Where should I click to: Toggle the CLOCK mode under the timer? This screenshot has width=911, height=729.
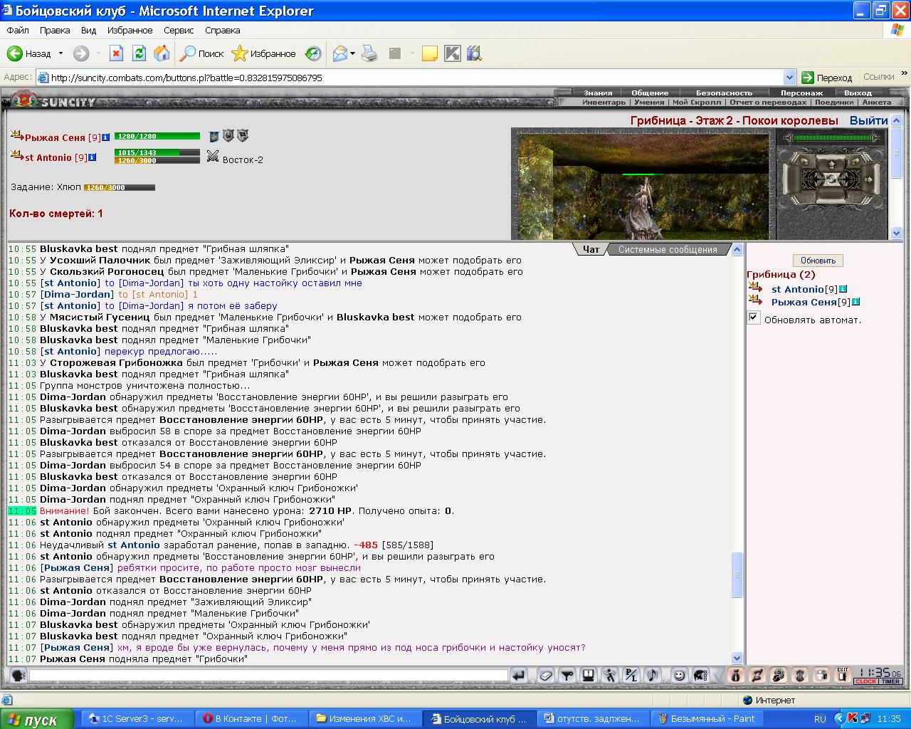click(865, 681)
